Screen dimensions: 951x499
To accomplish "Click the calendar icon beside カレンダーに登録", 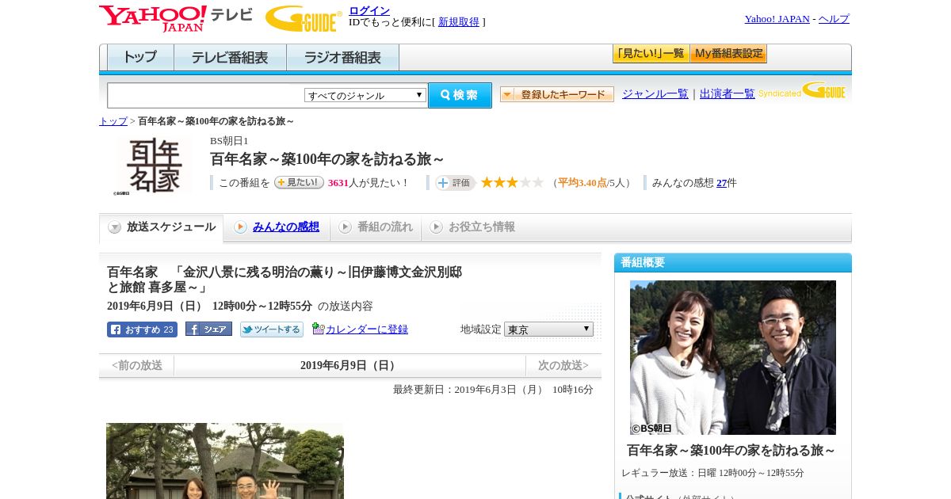I will tap(318, 329).
